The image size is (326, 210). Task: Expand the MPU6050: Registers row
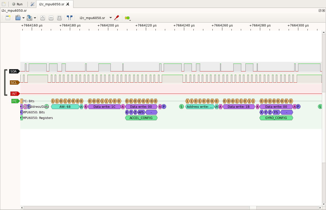21,118
